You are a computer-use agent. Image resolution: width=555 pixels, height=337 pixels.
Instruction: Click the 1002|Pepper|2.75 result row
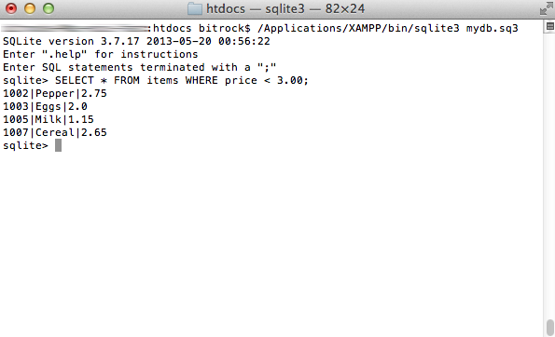55,93
